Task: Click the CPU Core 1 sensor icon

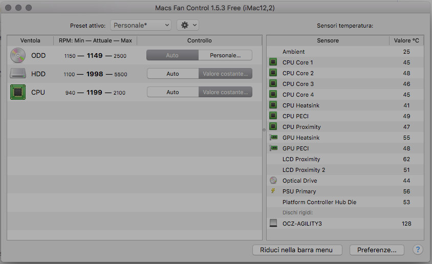Action: [x=273, y=62]
